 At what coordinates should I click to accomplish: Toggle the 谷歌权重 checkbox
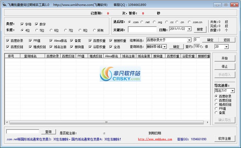(x=90, y=47)
